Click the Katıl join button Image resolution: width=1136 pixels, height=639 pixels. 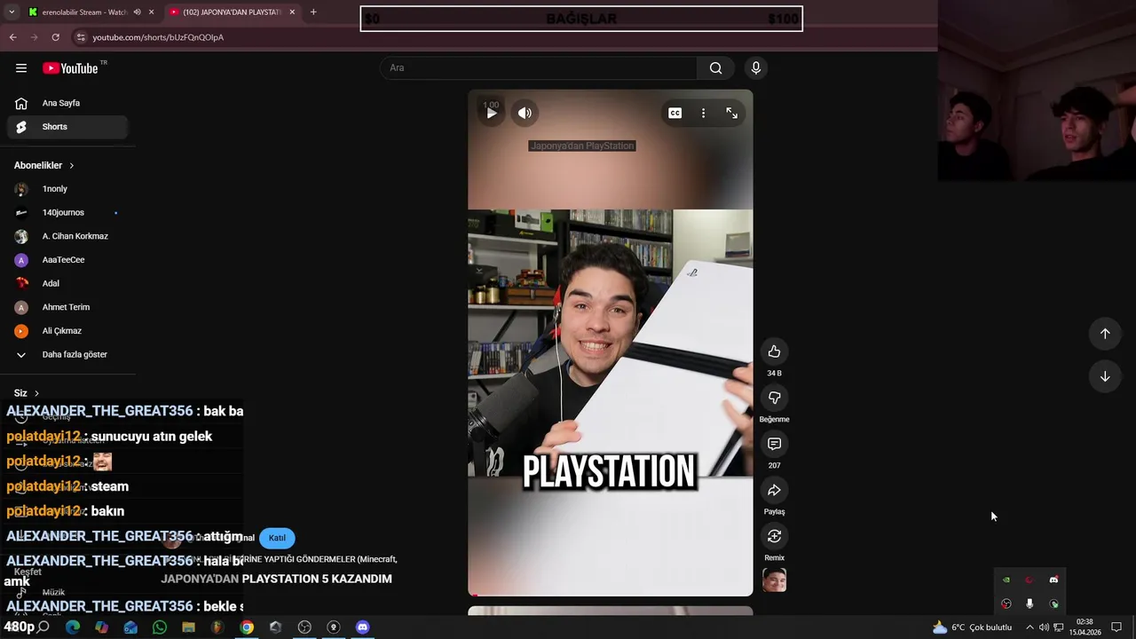(x=277, y=538)
